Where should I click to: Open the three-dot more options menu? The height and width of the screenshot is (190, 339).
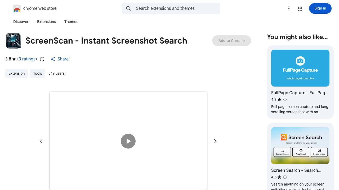[289, 9]
